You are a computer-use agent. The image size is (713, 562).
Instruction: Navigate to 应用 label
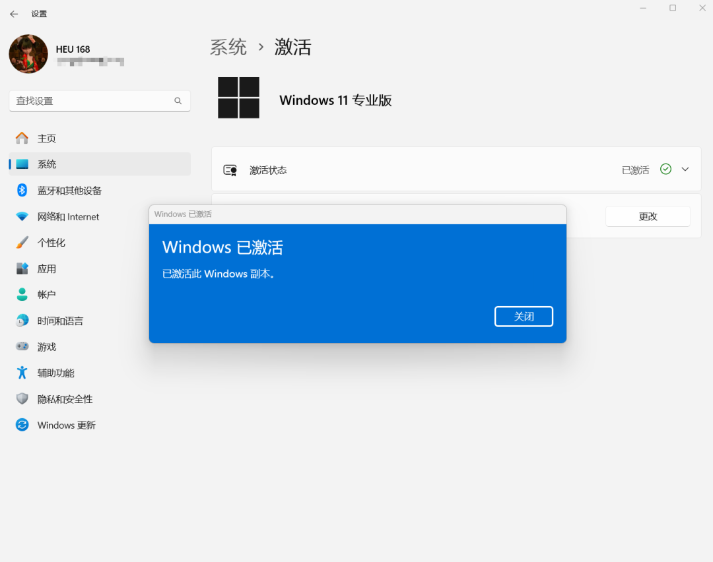[x=46, y=269]
